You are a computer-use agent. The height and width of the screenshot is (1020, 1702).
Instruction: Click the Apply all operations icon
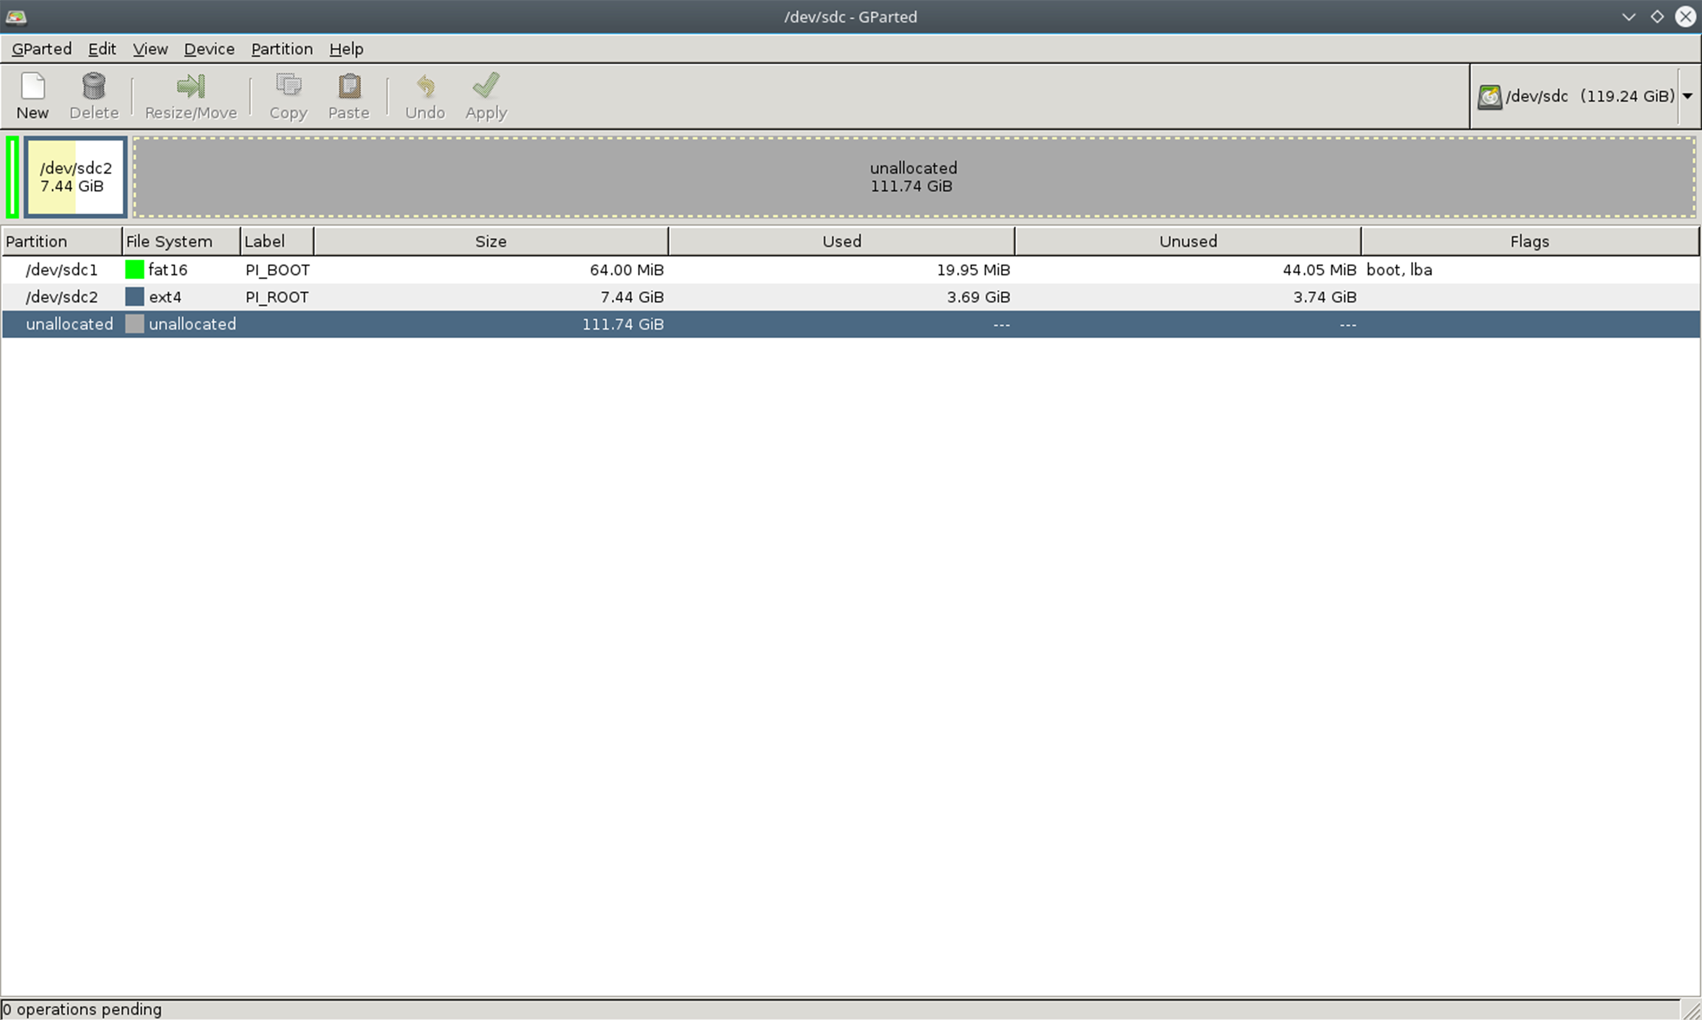(485, 86)
